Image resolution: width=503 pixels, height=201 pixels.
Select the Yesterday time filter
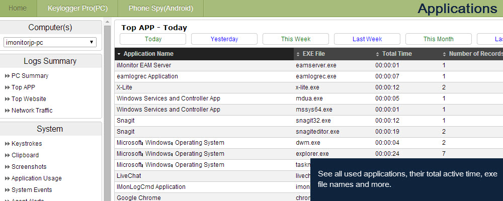[x=224, y=39]
